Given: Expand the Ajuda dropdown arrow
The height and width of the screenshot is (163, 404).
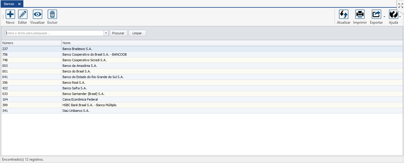Looking at the screenshot, I should coord(400,17).
